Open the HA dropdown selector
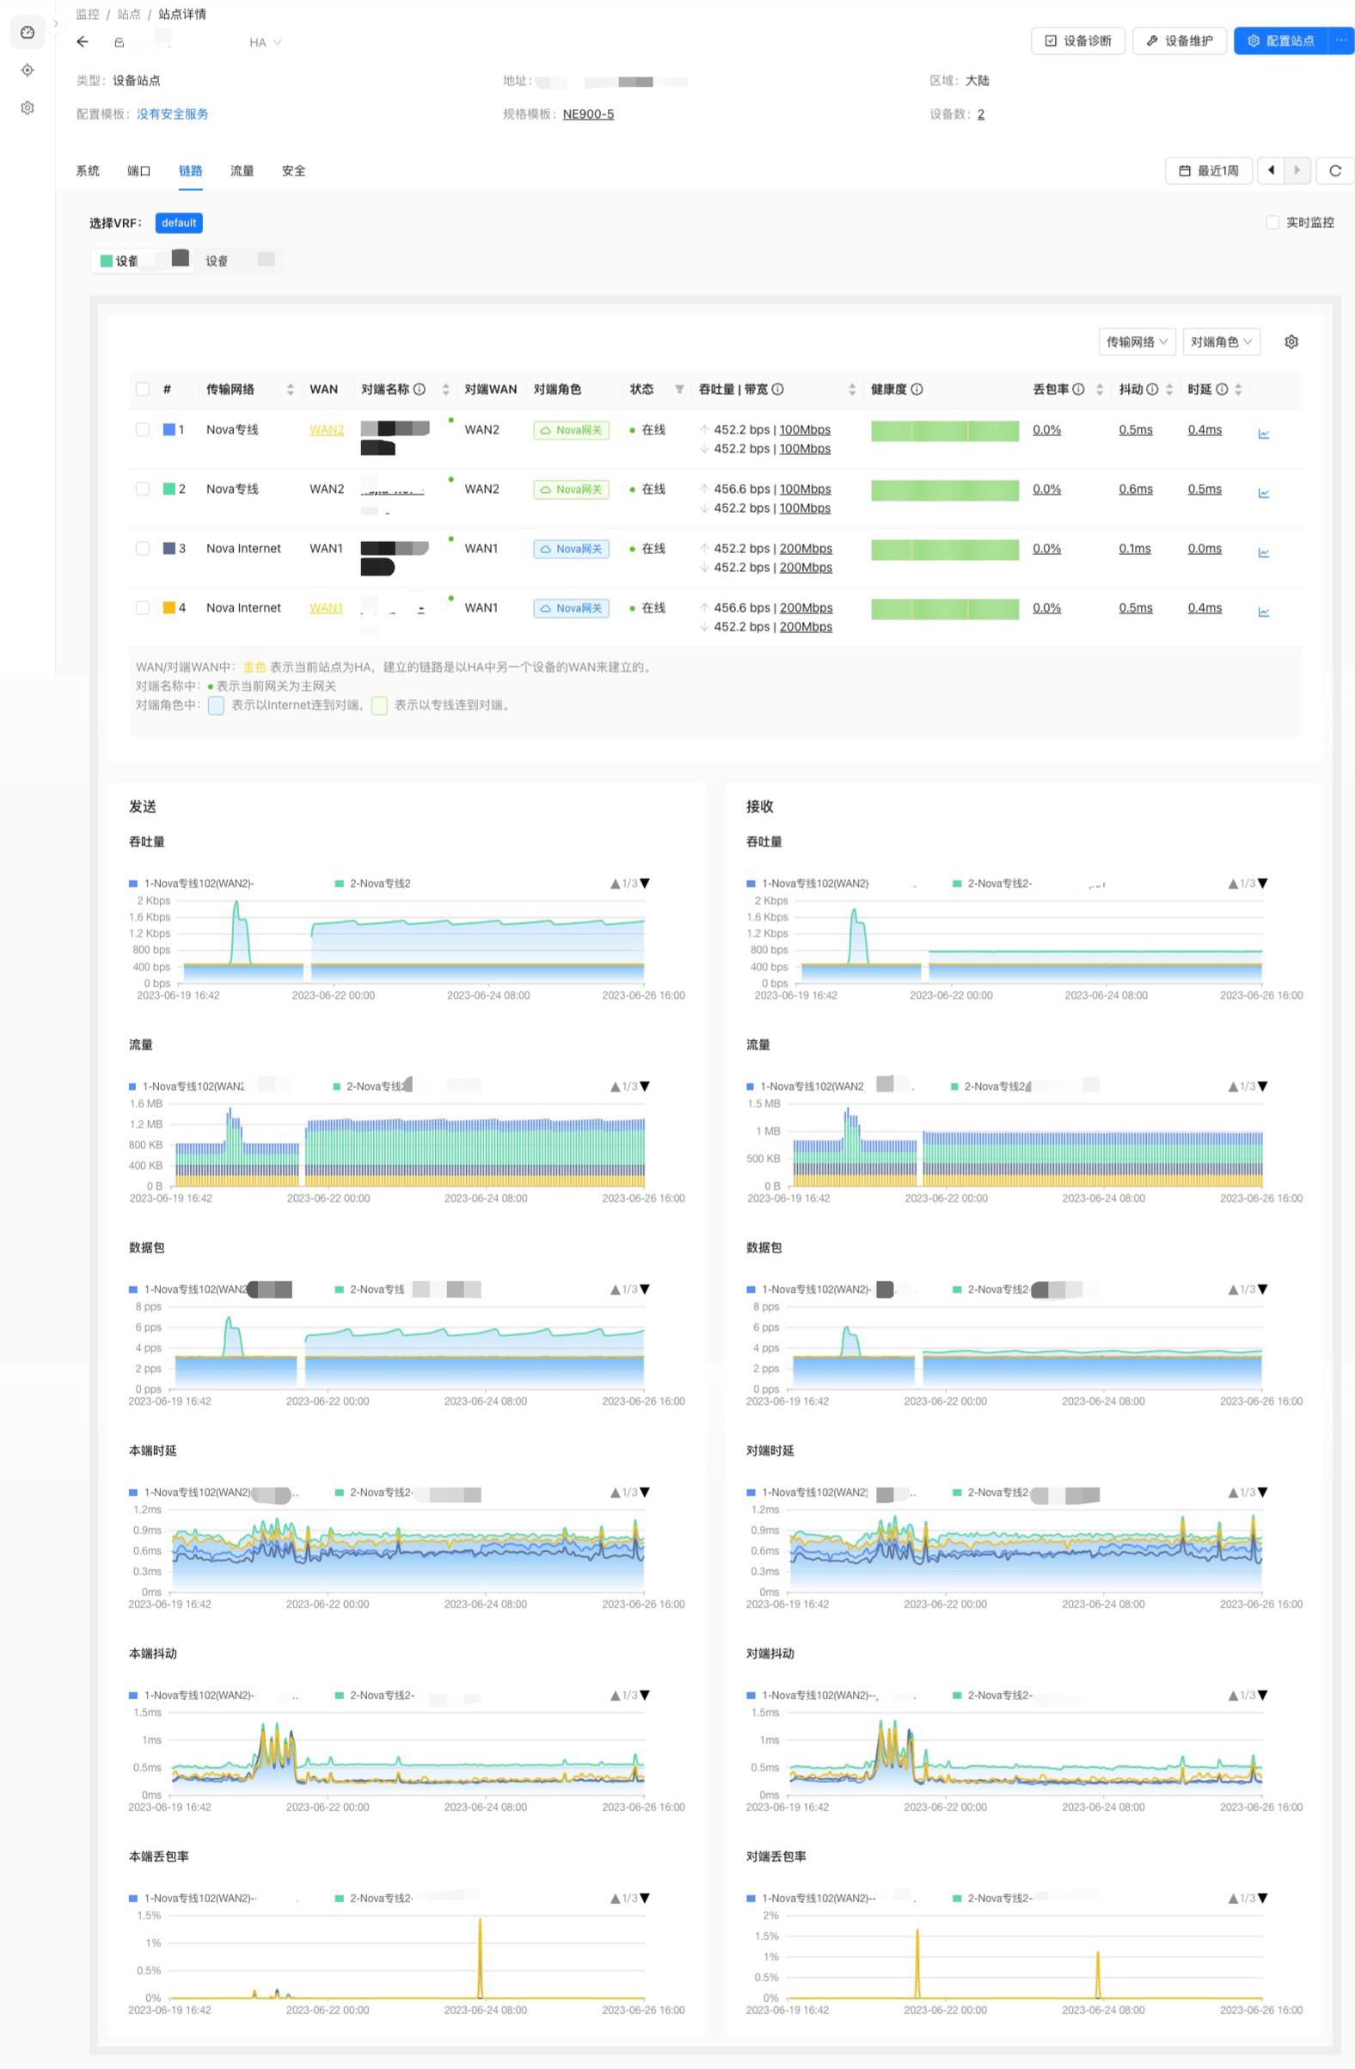 [265, 43]
